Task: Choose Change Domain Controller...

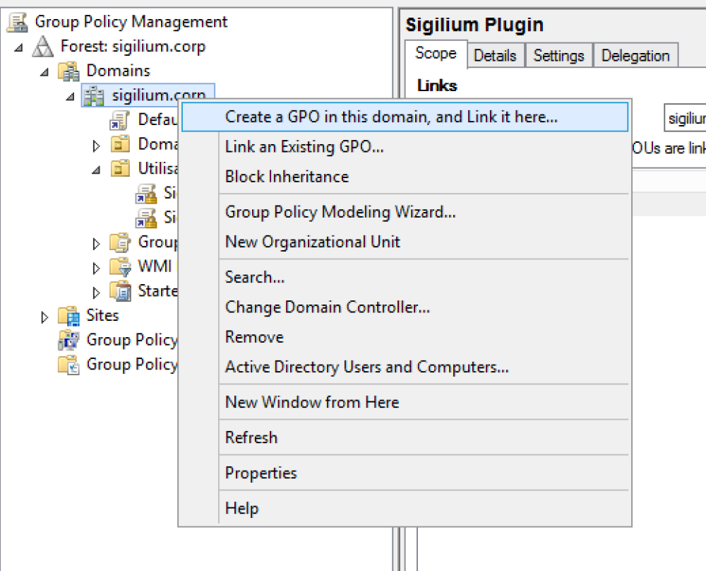Action: (405, 307)
